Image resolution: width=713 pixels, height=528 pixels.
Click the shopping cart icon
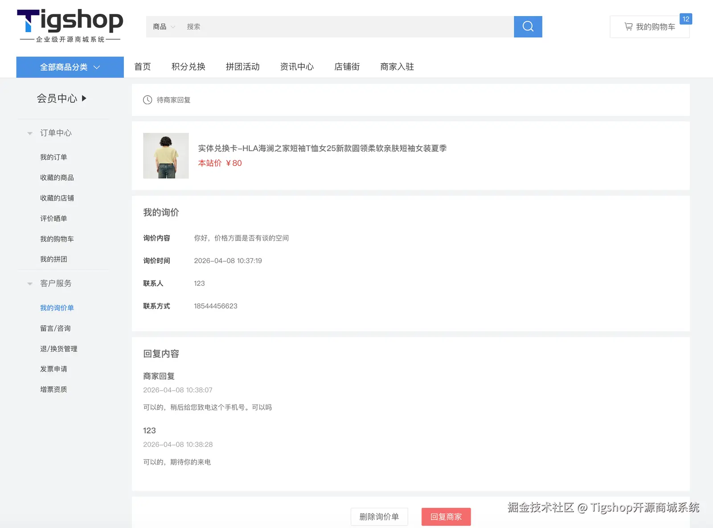pos(628,27)
